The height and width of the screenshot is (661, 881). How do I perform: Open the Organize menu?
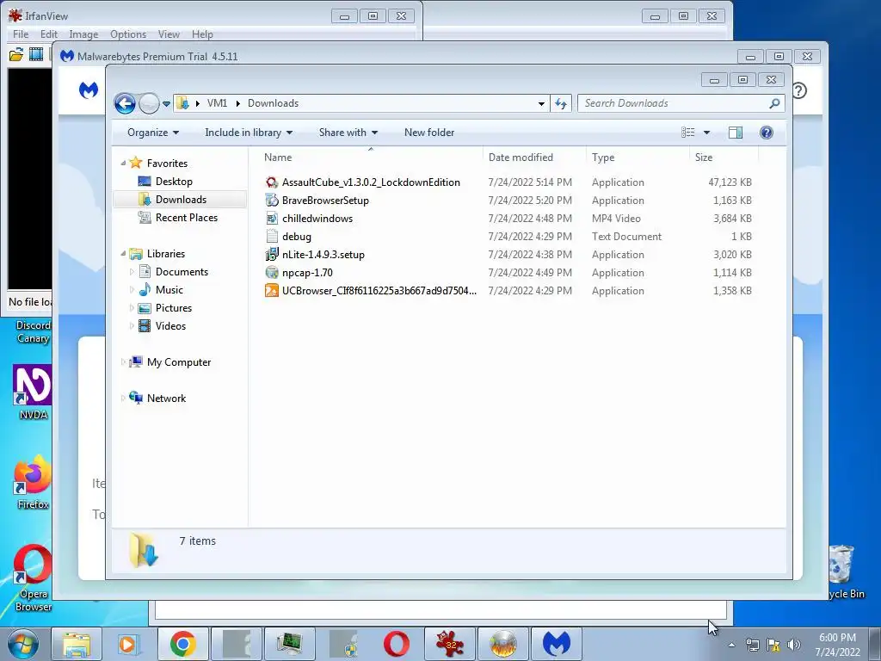[x=153, y=133]
